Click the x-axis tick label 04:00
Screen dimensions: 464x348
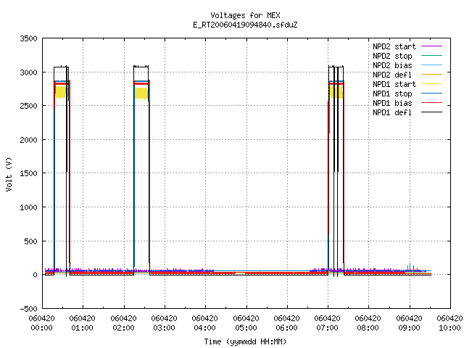(204, 328)
